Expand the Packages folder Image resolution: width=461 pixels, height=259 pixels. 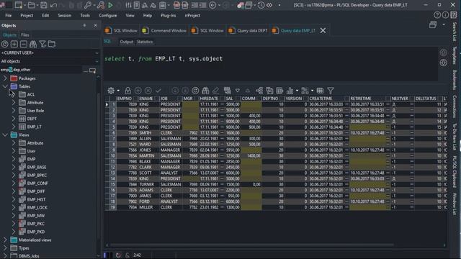pos(5,78)
